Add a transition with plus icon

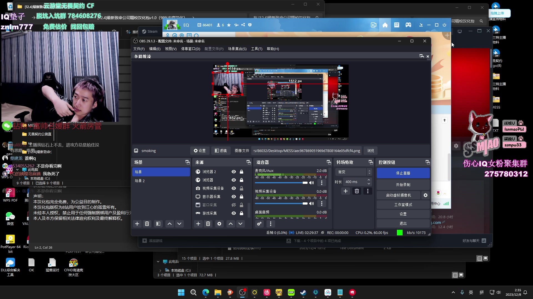(x=346, y=191)
